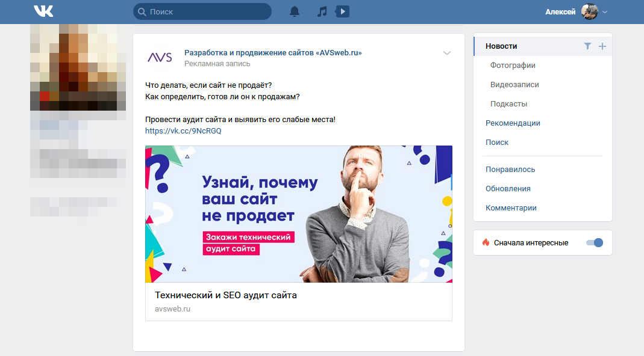Follow the https://vk.cc/9NcRGQ link
This screenshot has height=356, width=644.
pyautogui.click(x=183, y=131)
